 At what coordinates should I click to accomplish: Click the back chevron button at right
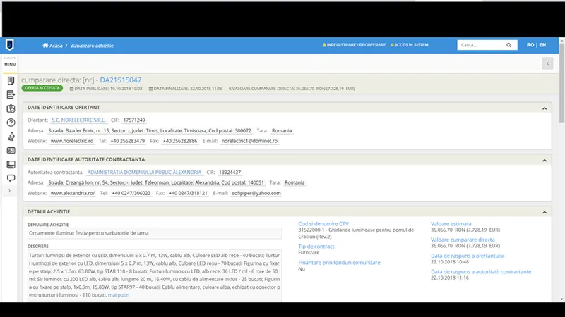point(547,63)
